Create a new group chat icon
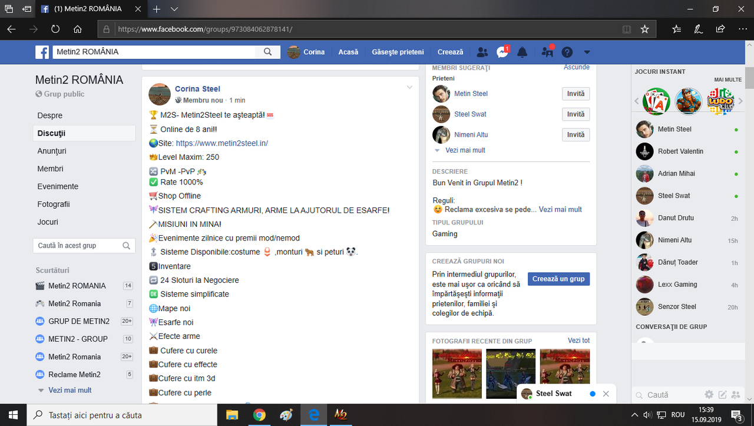Image resolution: width=754 pixels, height=426 pixels. point(735,394)
